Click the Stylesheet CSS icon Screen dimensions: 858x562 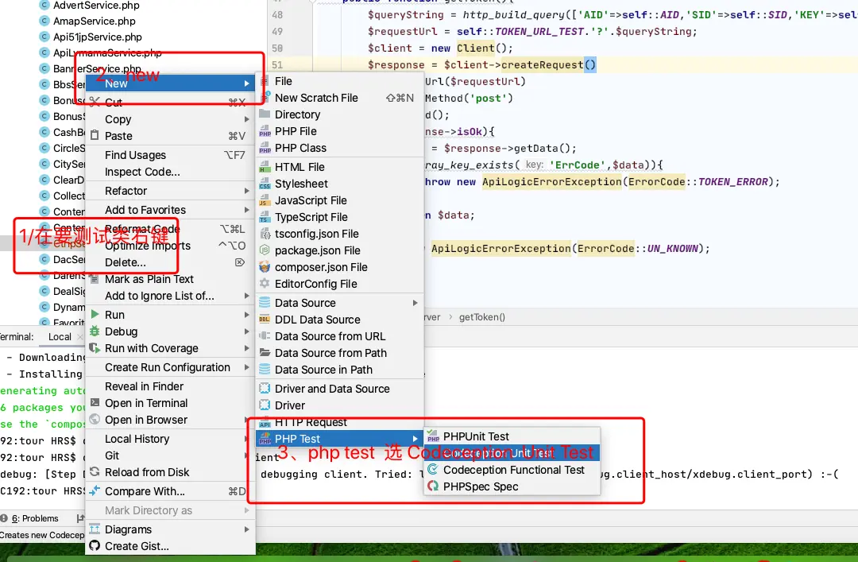click(x=265, y=184)
